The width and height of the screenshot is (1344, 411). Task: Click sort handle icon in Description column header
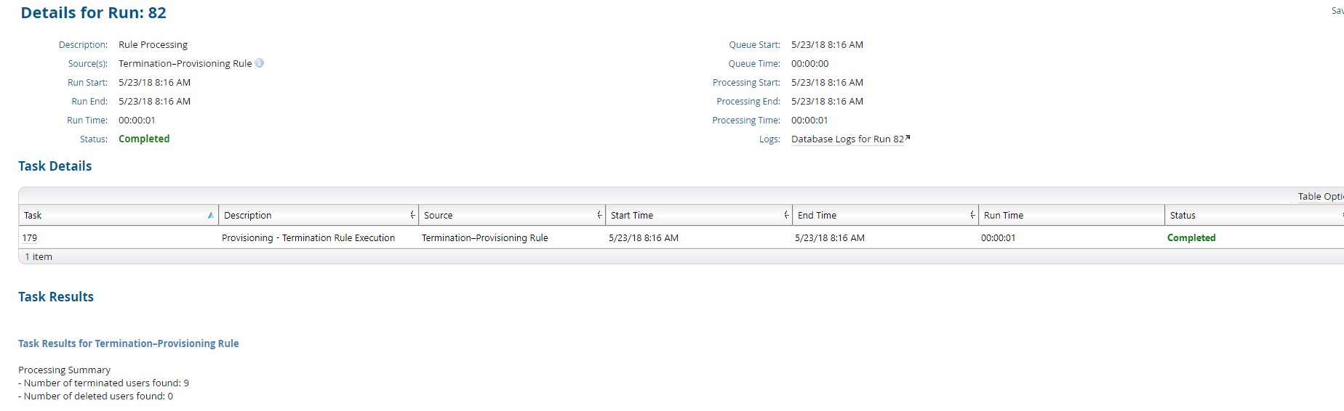pyautogui.click(x=412, y=215)
